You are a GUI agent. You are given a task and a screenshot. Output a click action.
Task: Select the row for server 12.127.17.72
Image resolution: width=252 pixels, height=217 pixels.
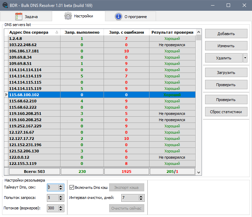click(100, 139)
